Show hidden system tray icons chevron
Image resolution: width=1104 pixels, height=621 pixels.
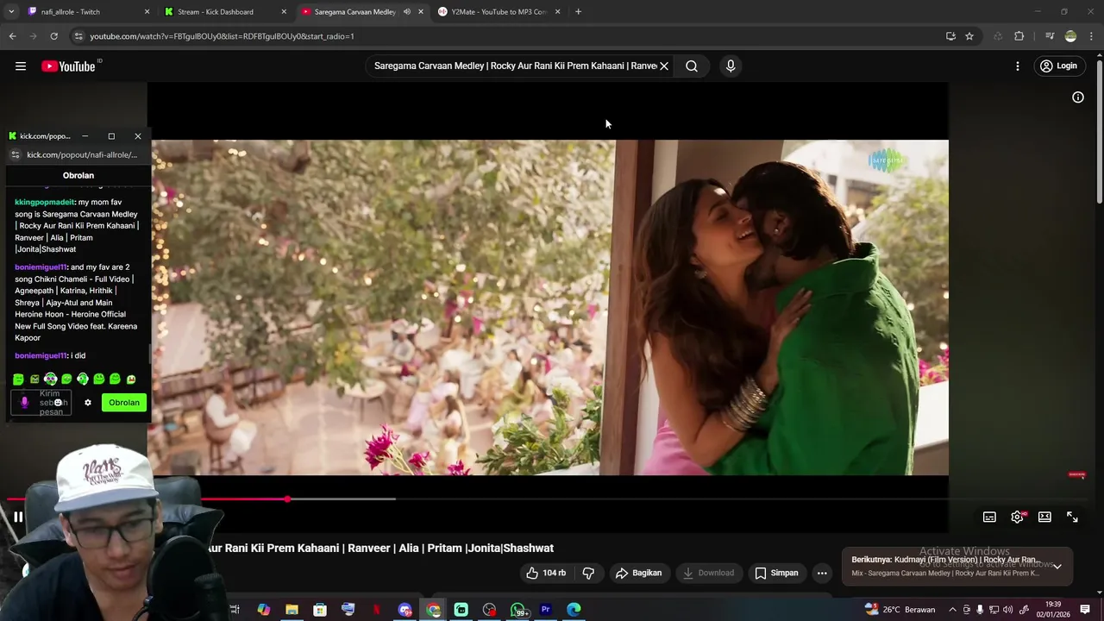coord(952,610)
